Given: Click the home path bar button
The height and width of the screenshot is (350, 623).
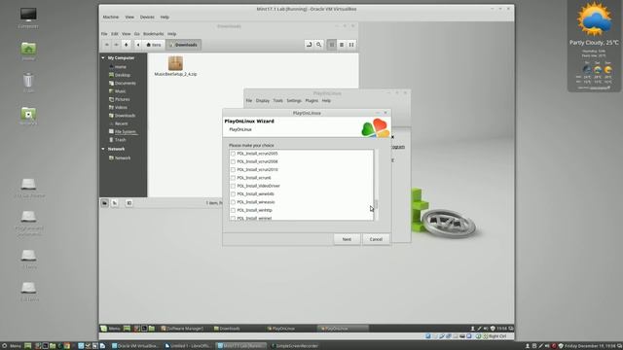Looking at the screenshot, I should (154, 45).
